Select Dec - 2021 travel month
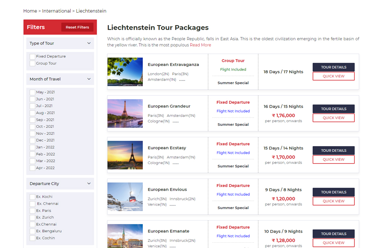 point(32,140)
